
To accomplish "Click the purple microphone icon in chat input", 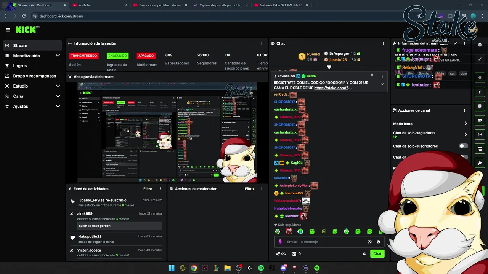I will [x=280, y=242].
